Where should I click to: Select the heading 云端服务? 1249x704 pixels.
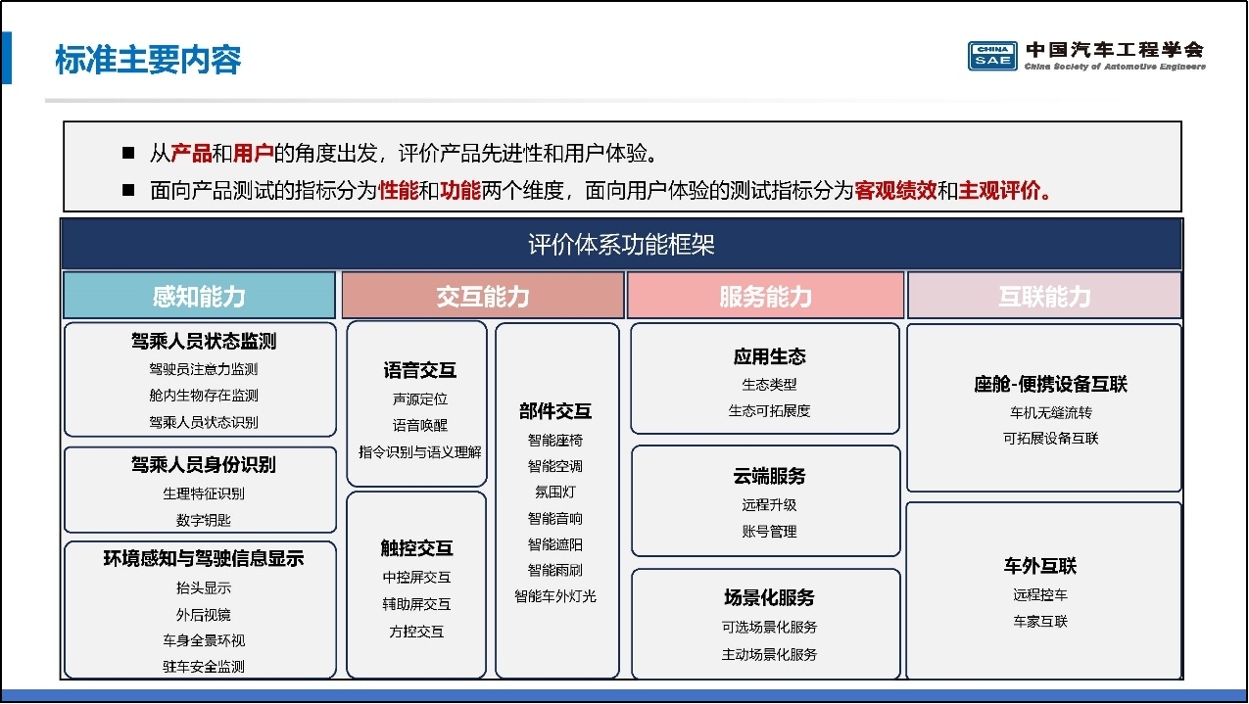[x=769, y=476]
